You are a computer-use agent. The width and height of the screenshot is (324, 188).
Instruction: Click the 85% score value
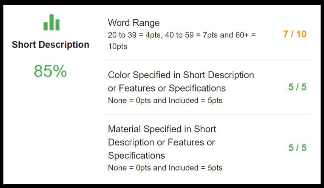50,71
